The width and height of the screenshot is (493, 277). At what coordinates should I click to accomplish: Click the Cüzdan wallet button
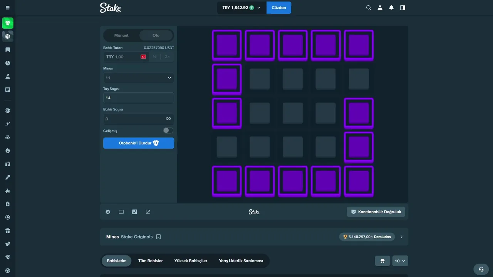(x=279, y=8)
